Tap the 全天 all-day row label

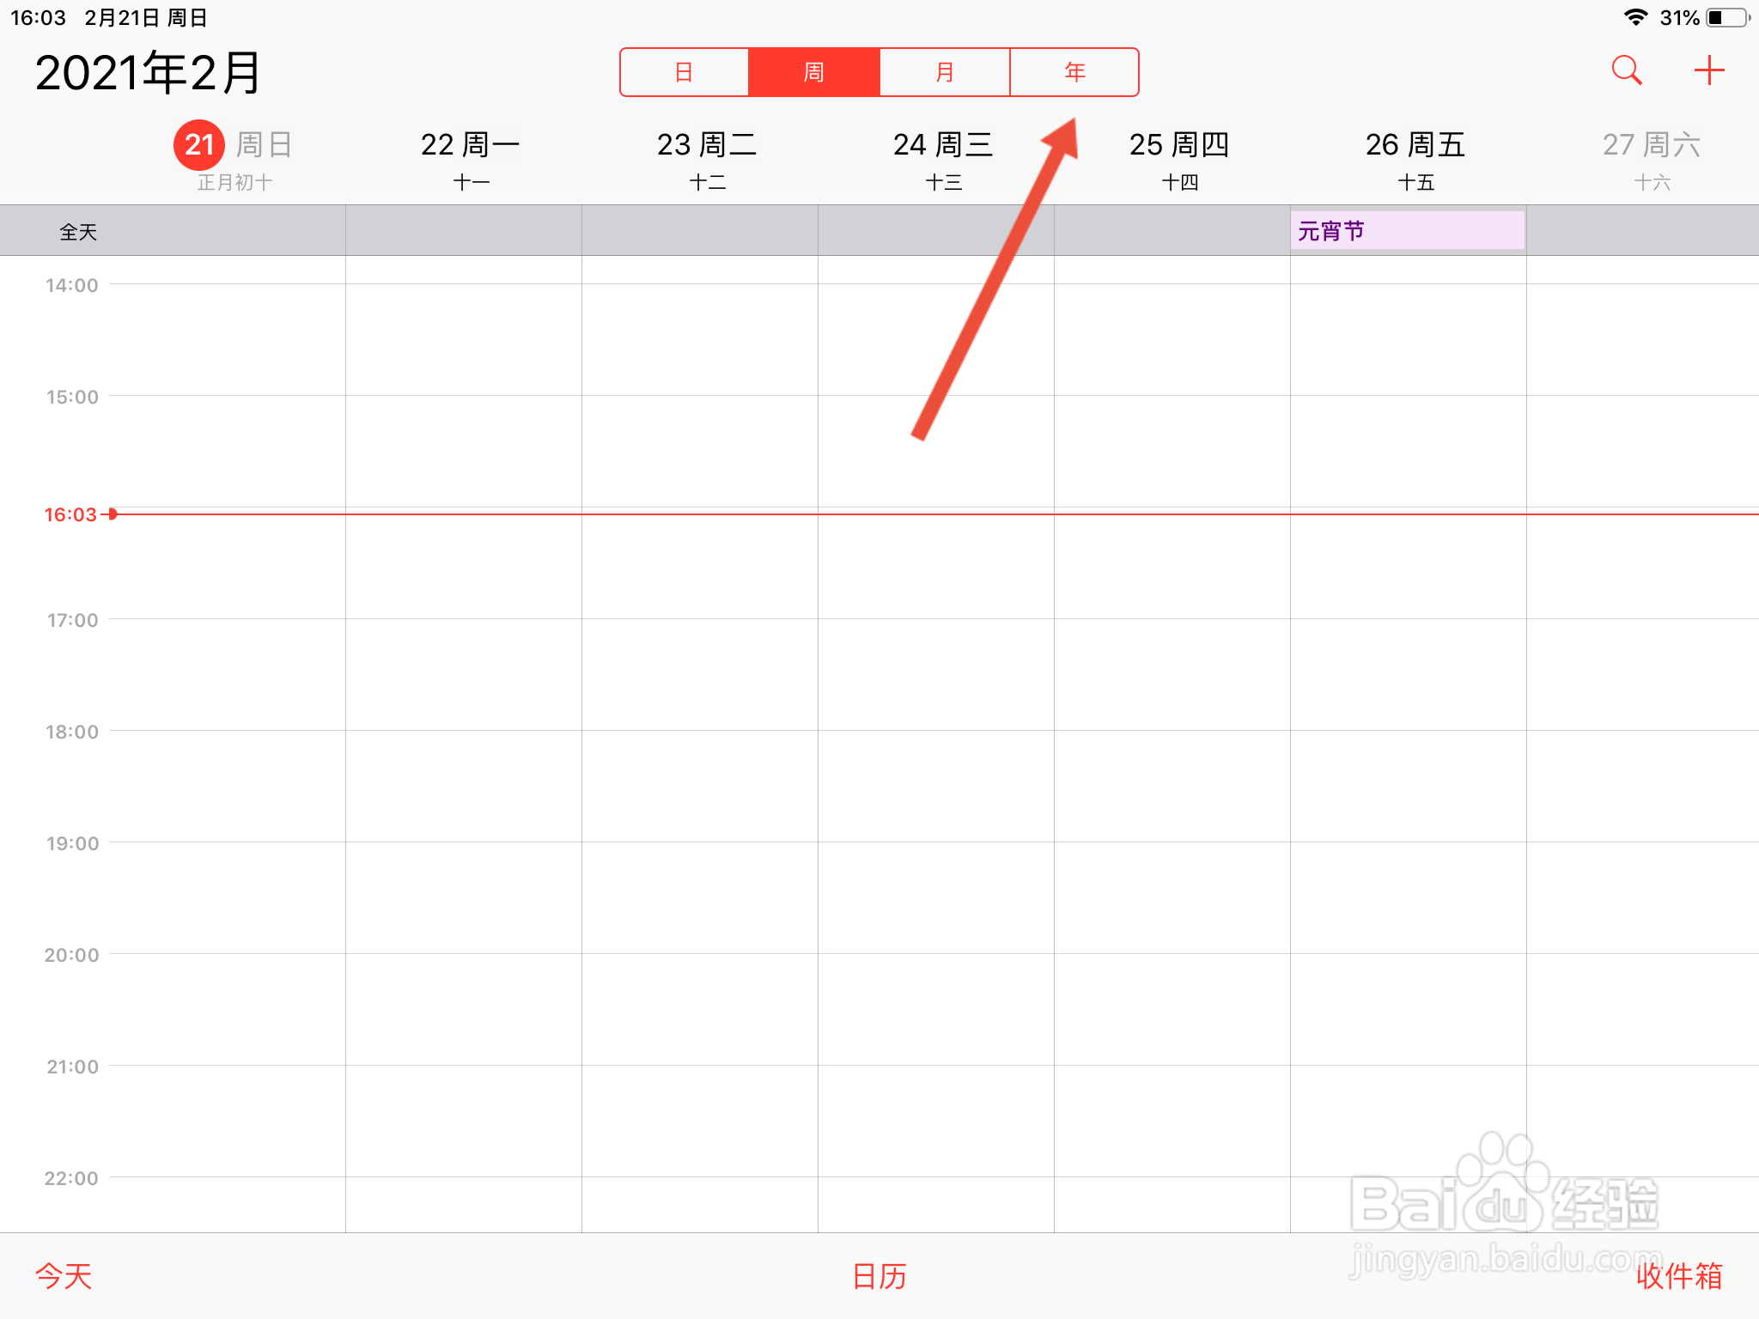[x=78, y=232]
